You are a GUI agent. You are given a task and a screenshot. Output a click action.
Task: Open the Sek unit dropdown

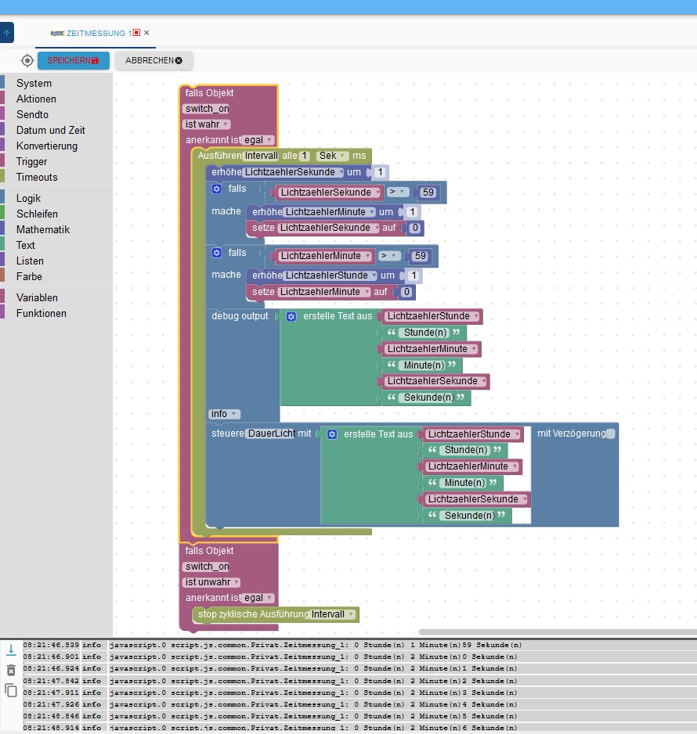coord(332,156)
